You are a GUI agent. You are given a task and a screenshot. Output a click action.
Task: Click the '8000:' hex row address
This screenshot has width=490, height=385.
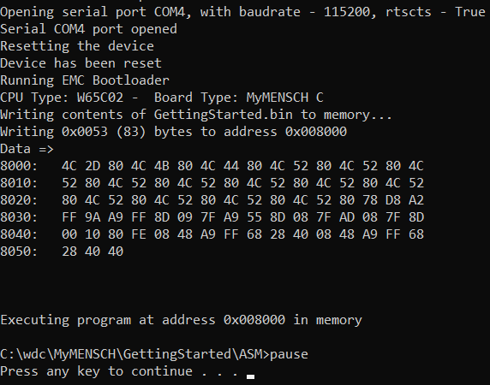[19, 166]
